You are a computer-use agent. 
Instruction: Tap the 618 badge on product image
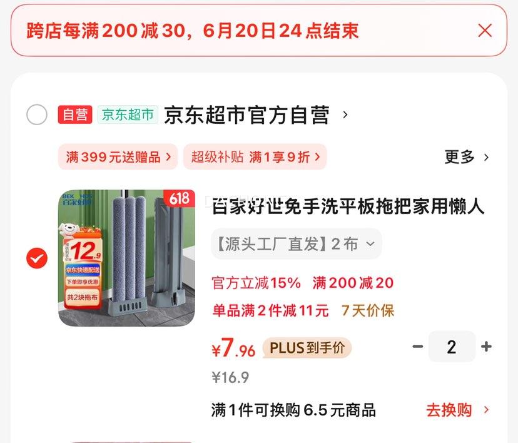tap(180, 198)
